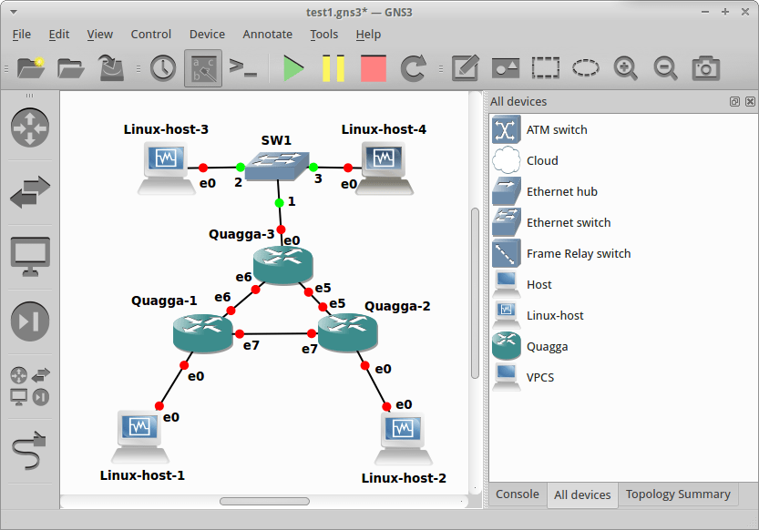Browse routers via the sidebar router icon
Screen dimensions: 759x530
click(x=28, y=129)
